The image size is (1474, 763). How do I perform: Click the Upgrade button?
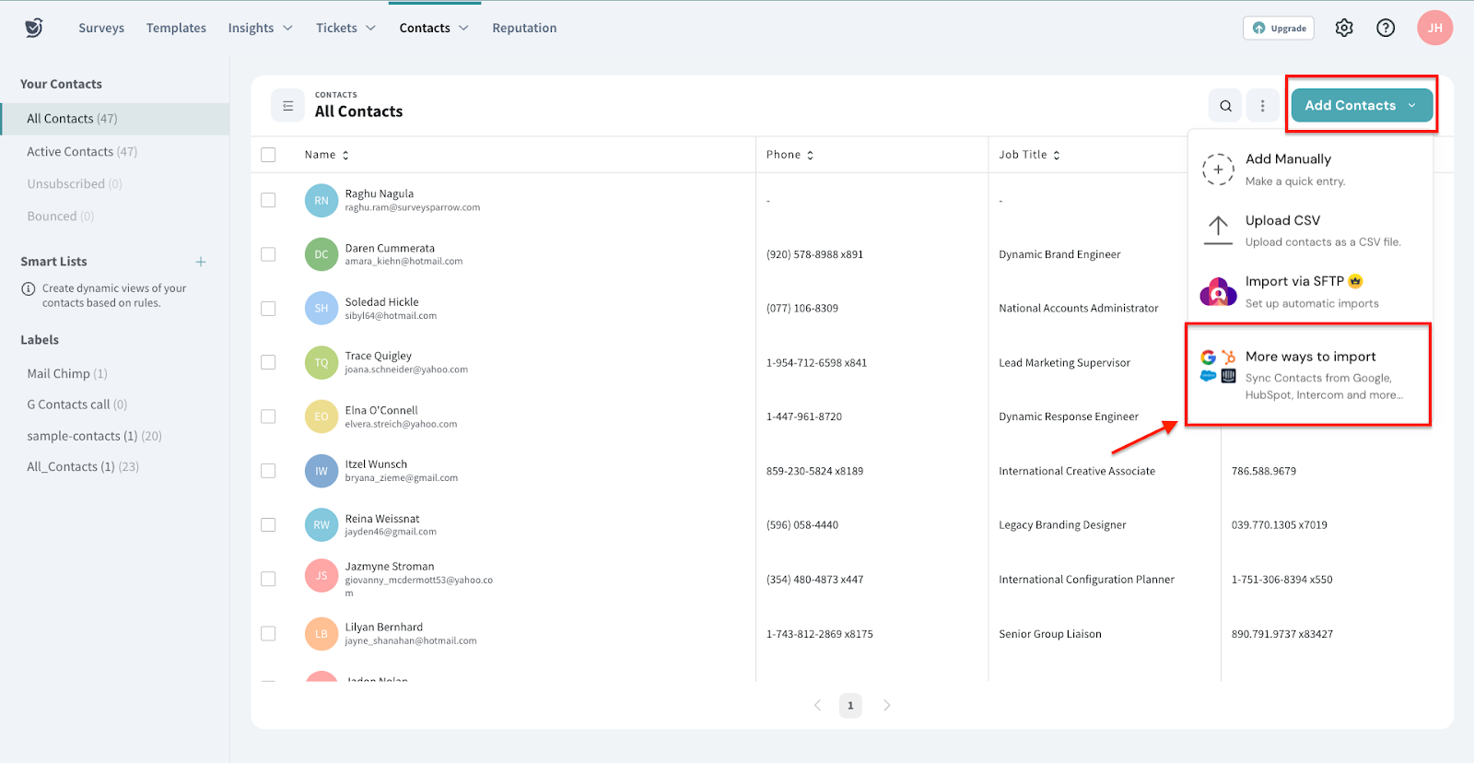(1279, 28)
